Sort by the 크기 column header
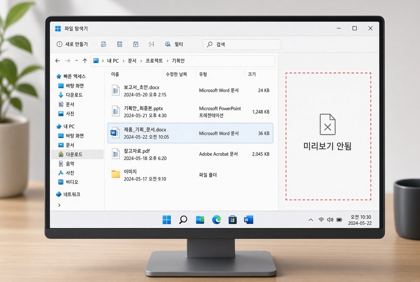420x282 pixels. (252, 74)
